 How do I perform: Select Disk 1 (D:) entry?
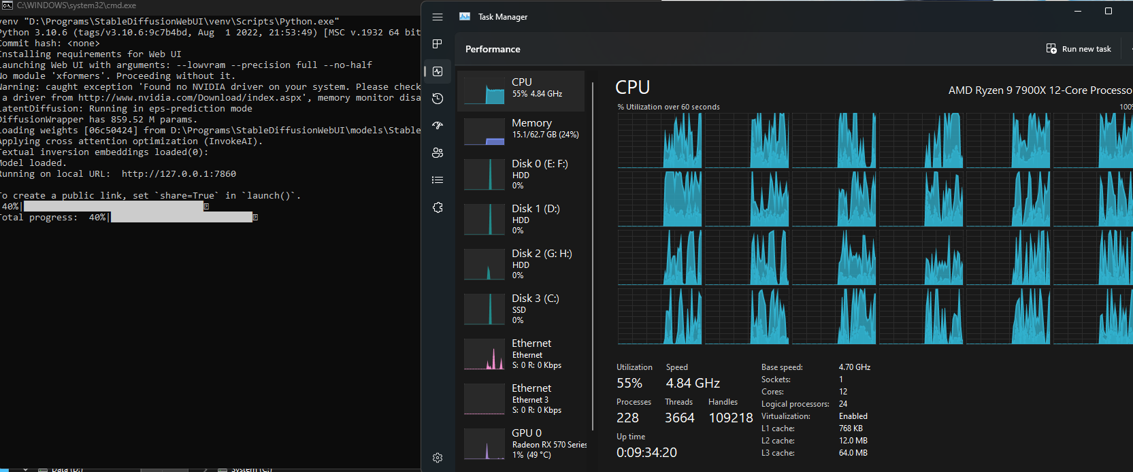[521, 220]
